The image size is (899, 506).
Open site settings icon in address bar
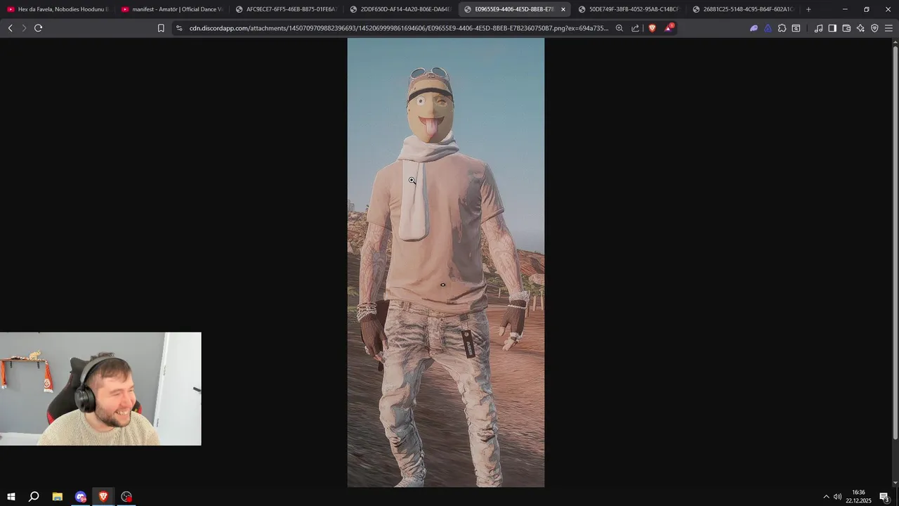(x=179, y=28)
